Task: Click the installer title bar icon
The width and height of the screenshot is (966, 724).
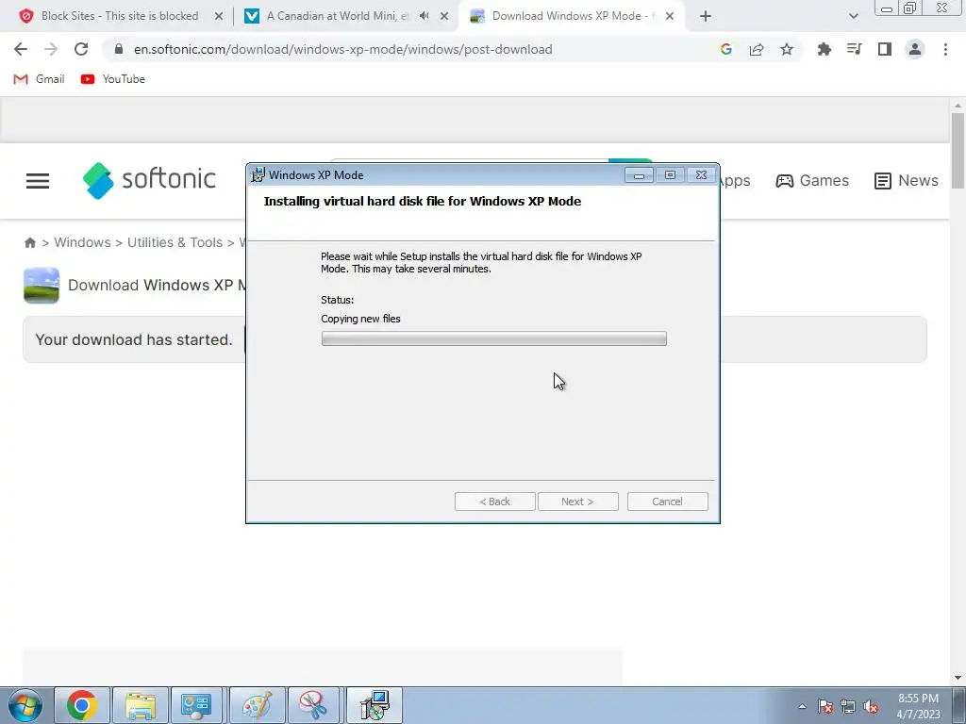Action: (258, 174)
